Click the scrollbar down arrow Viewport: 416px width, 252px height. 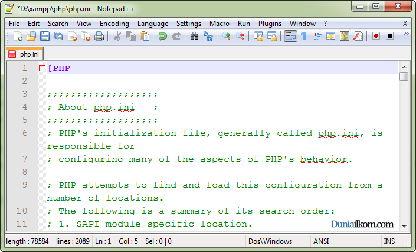pyautogui.click(x=404, y=226)
